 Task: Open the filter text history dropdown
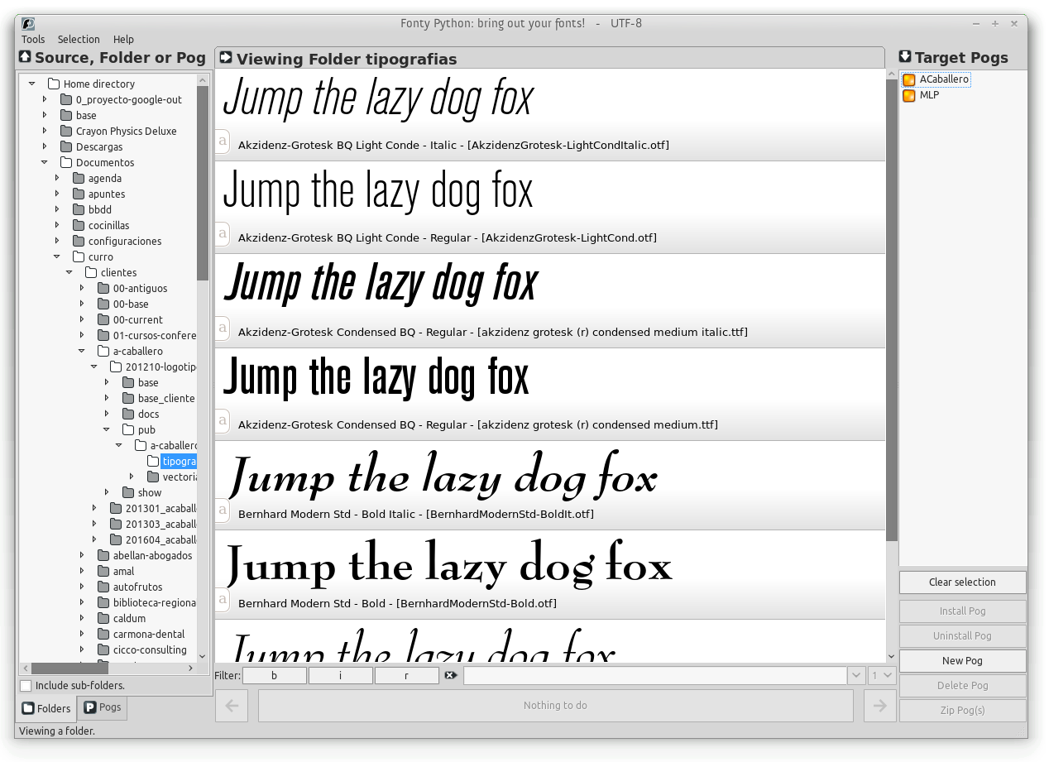[x=856, y=676]
